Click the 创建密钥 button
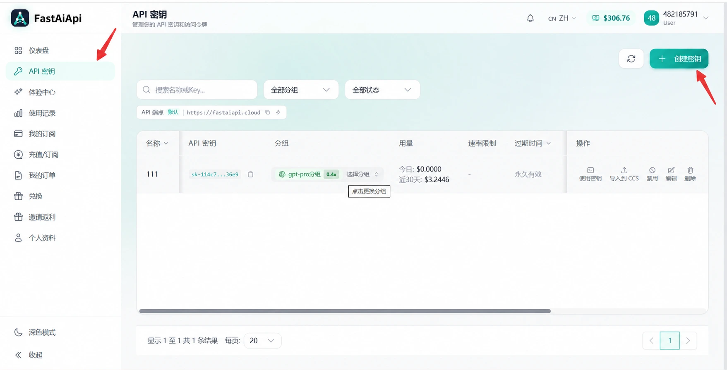The height and width of the screenshot is (370, 727). 679,59
